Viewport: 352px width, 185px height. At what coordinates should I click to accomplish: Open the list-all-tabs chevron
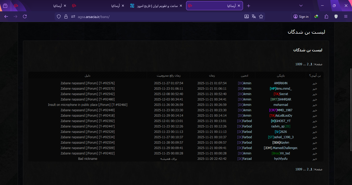tap(301, 5)
